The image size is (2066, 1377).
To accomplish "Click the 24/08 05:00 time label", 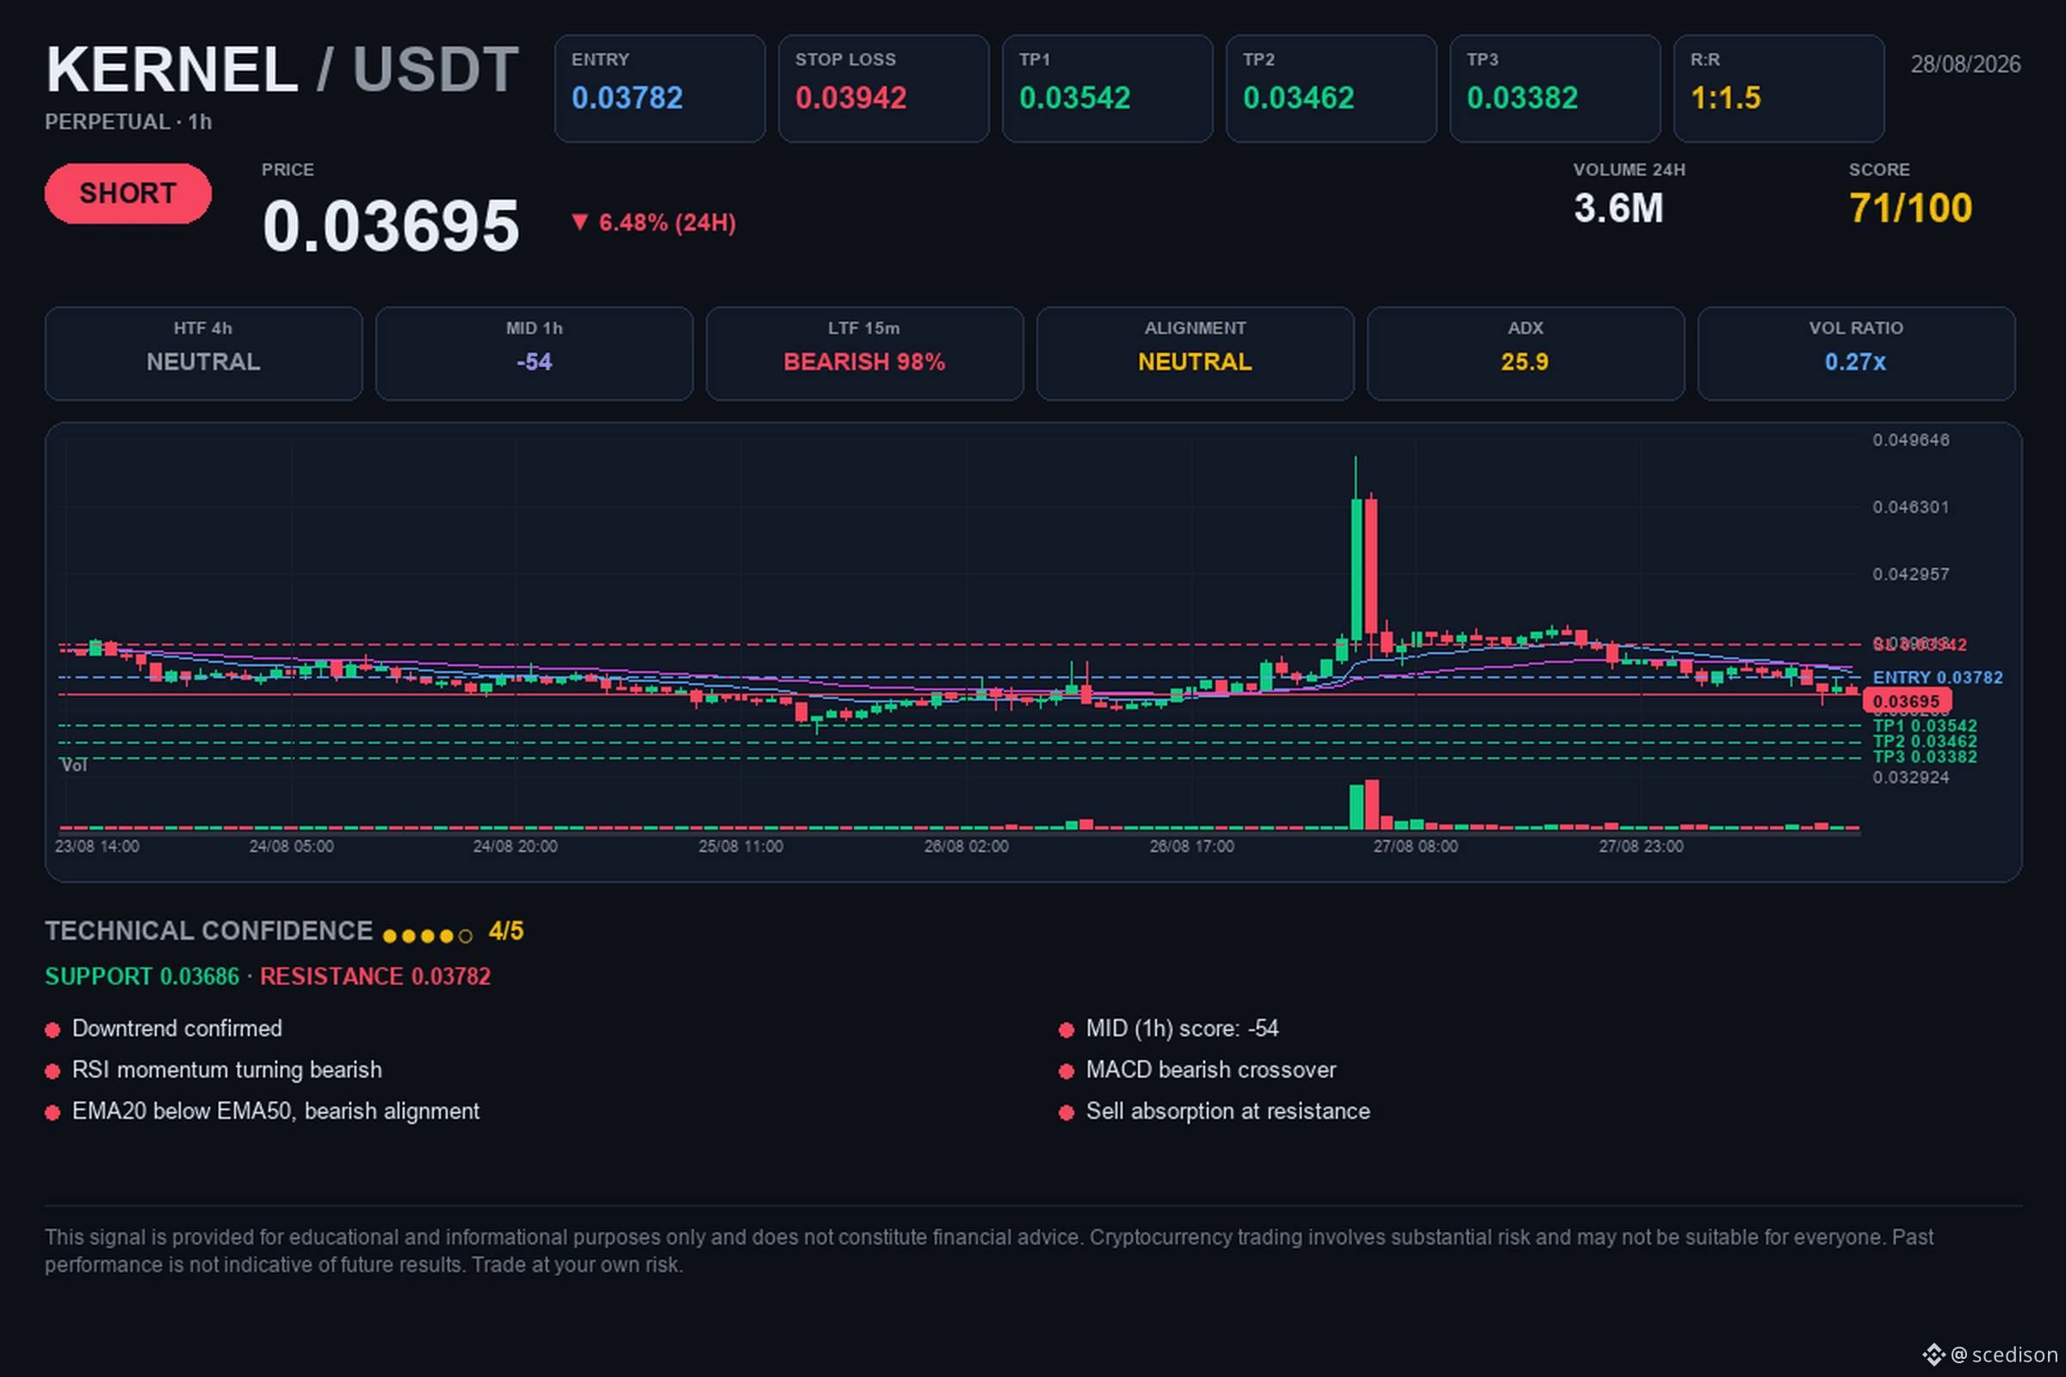I will pos(292,847).
